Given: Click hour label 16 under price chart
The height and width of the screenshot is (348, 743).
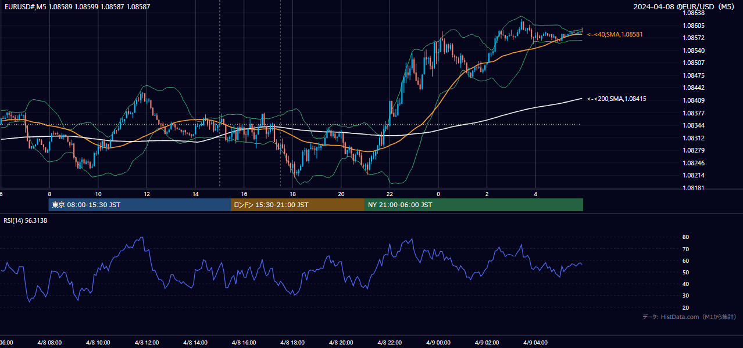Looking at the screenshot, I should click(244, 194).
